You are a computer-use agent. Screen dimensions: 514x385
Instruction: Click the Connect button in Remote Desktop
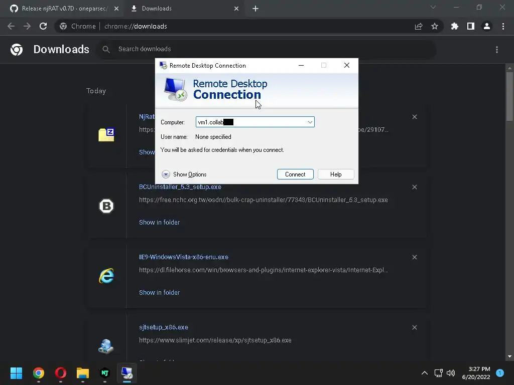click(x=295, y=174)
